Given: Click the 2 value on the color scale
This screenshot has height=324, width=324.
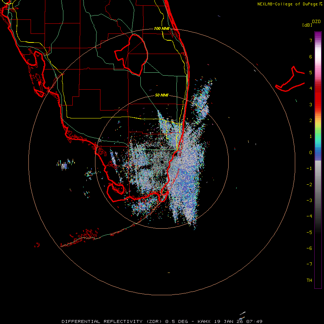Looking at the screenshot, I should tap(311, 121).
